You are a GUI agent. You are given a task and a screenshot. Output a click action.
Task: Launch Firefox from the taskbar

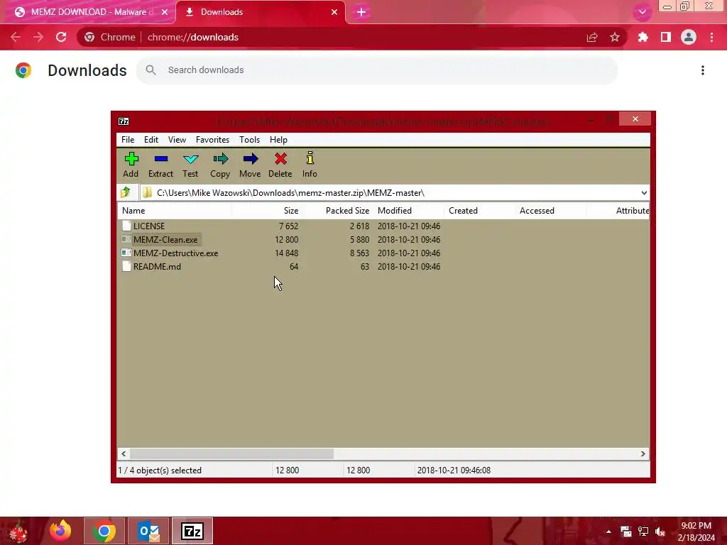point(61,531)
